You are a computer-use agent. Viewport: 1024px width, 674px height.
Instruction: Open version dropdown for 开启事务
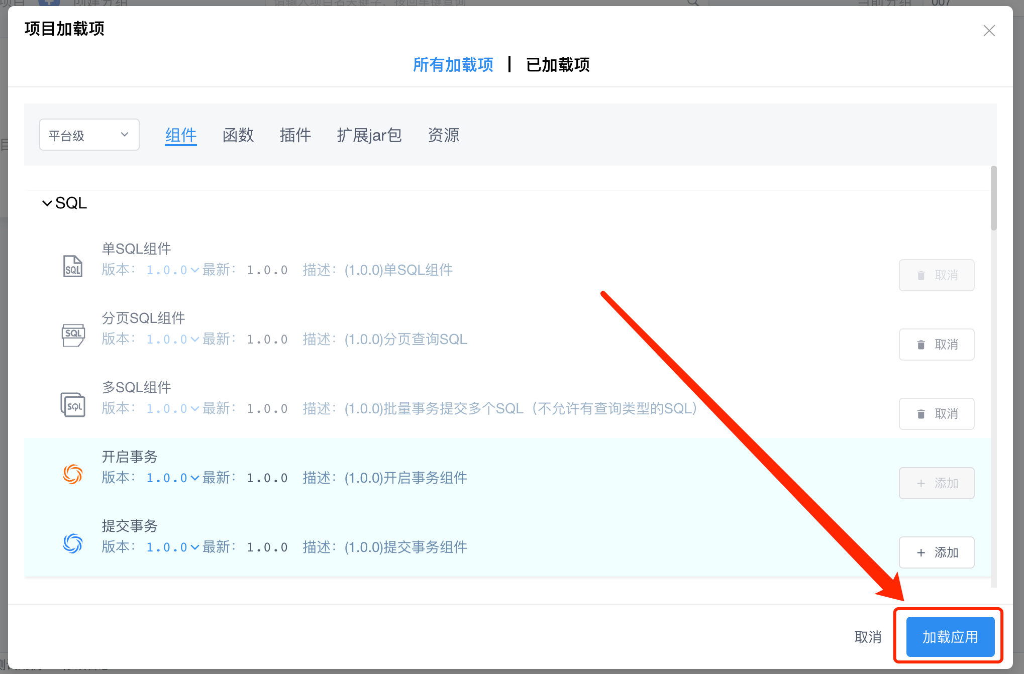pos(172,478)
